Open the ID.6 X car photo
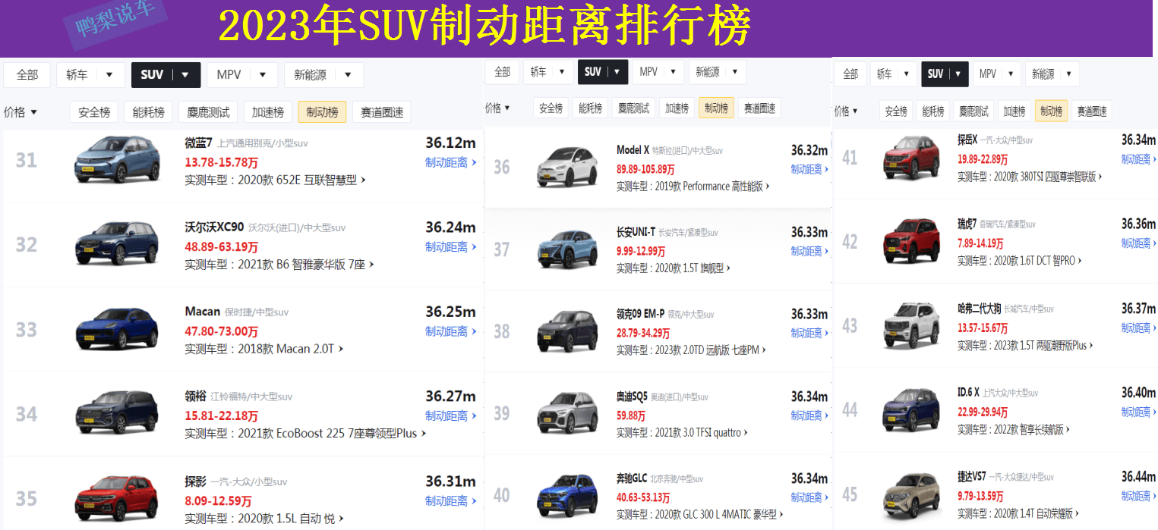This screenshot has width=1158, height=530. 911,410
